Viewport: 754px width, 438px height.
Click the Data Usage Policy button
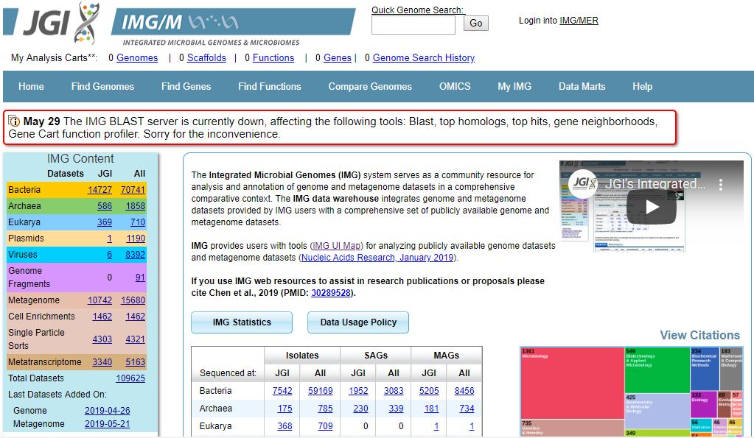click(358, 322)
